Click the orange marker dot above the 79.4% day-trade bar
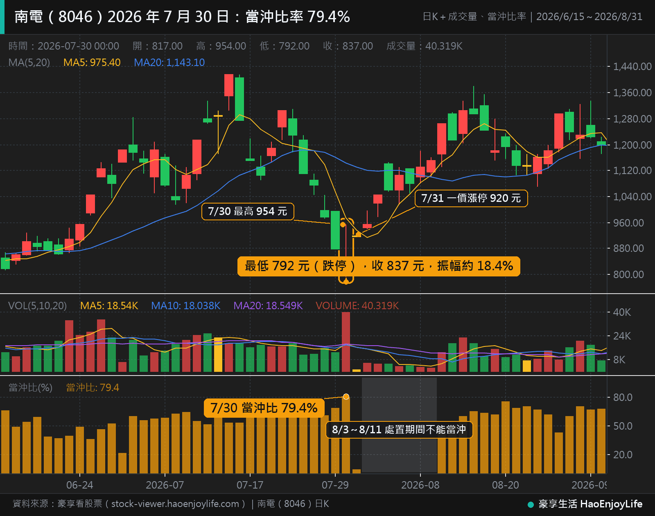Screen dimensions: 655x516 click(x=346, y=396)
